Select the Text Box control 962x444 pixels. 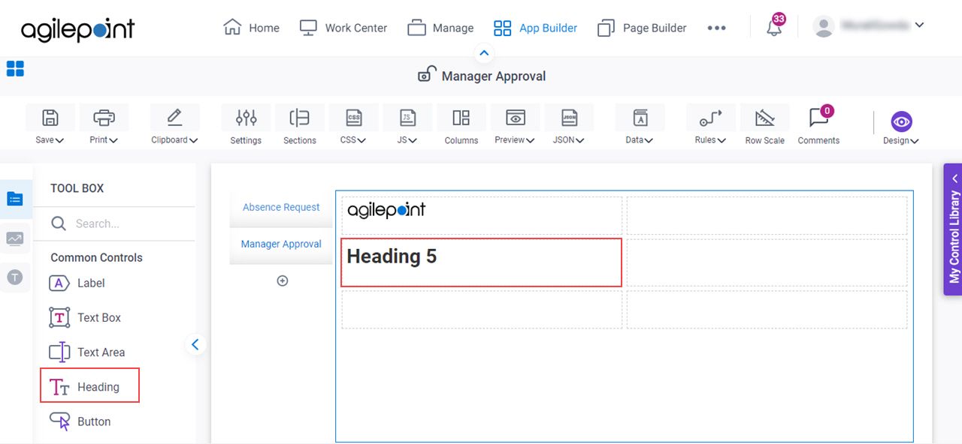84,317
